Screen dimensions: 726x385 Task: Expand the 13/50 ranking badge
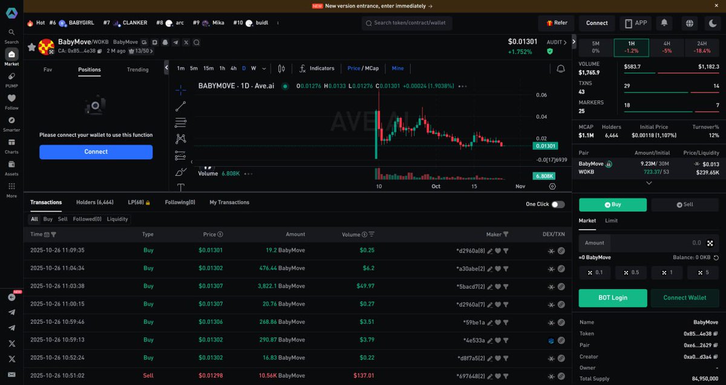pos(140,51)
